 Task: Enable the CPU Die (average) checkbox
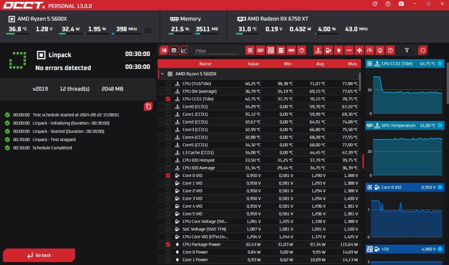[x=168, y=91]
